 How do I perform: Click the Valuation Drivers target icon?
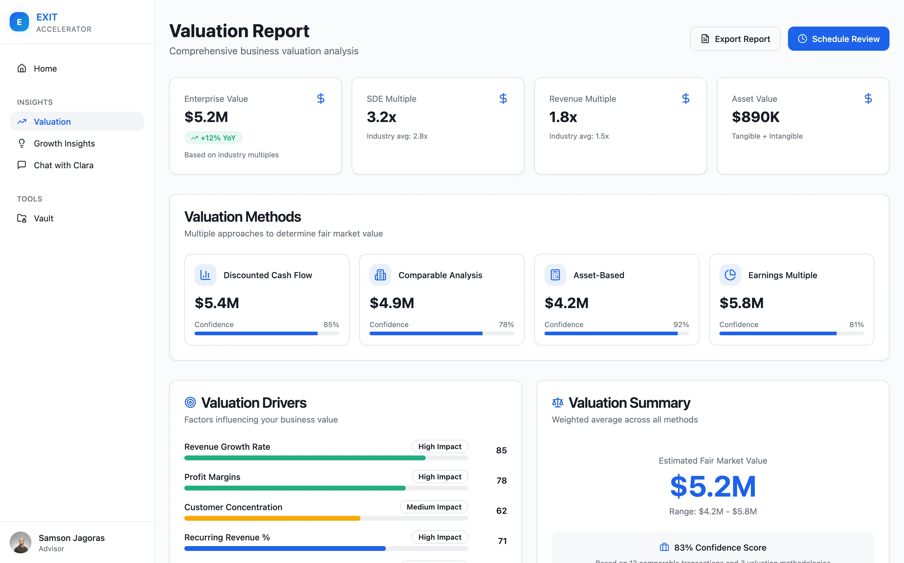click(190, 402)
